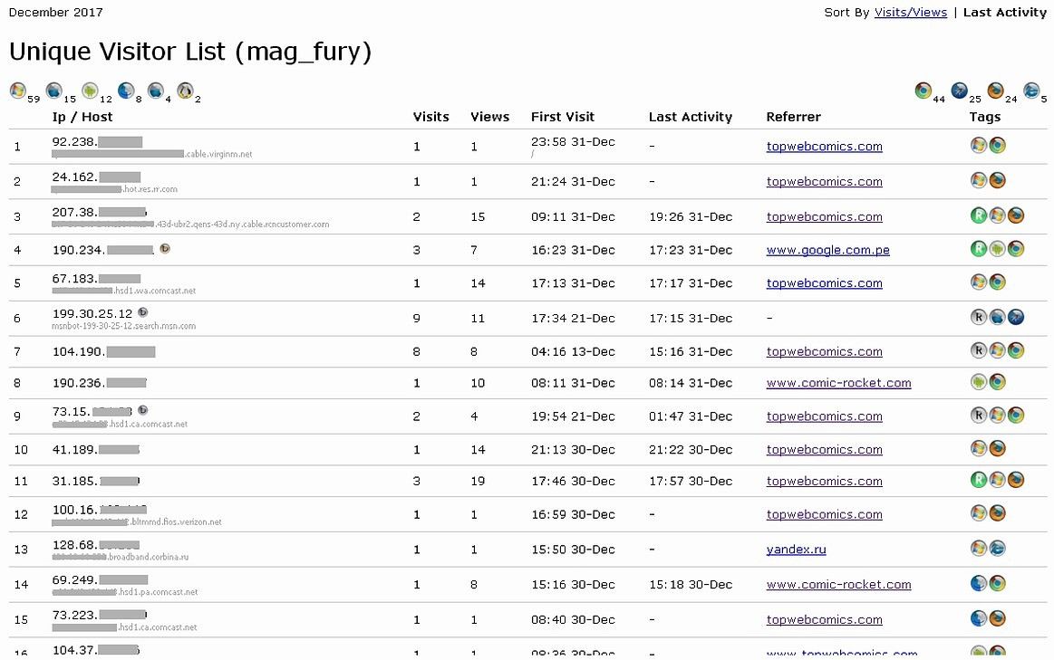
Task: Click the Android tag icon in row 8
Action: tap(979, 381)
